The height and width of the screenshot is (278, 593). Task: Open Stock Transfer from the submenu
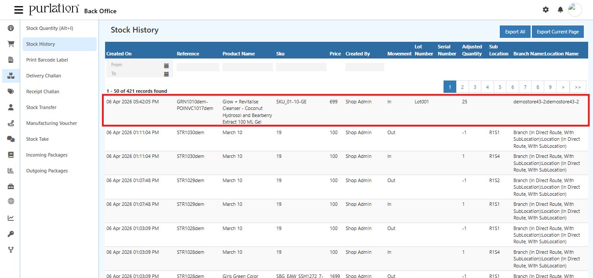pyautogui.click(x=41, y=107)
